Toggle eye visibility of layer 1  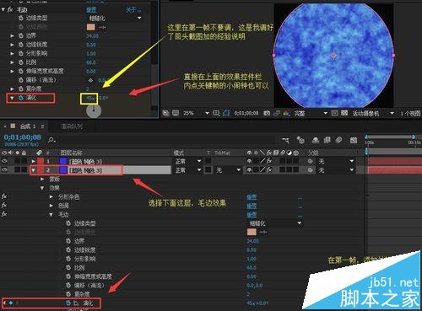click(4, 161)
